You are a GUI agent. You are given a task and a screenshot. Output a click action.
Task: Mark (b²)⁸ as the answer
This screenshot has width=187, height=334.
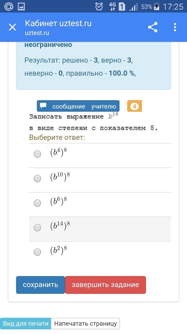coord(38,252)
